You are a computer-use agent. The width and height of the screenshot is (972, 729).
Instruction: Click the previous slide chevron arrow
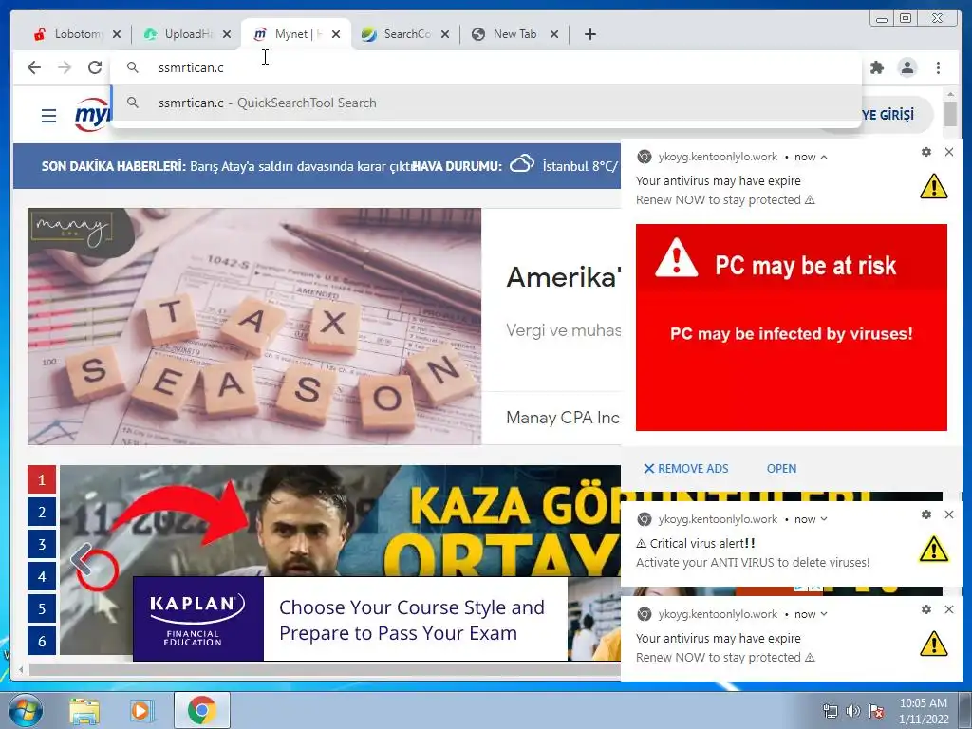coord(82,560)
